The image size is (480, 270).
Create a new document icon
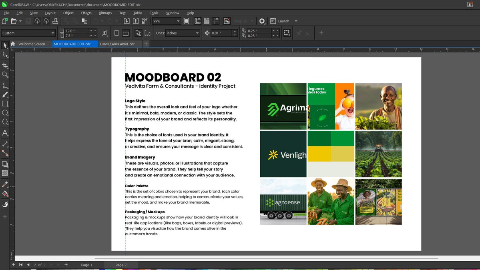pos(5,21)
